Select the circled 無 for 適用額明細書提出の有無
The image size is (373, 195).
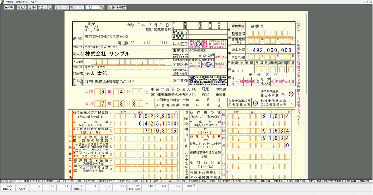point(291,93)
